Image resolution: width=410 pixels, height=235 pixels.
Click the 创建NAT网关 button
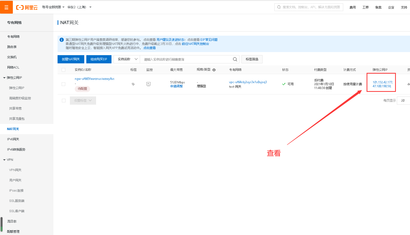click(71, 59)
